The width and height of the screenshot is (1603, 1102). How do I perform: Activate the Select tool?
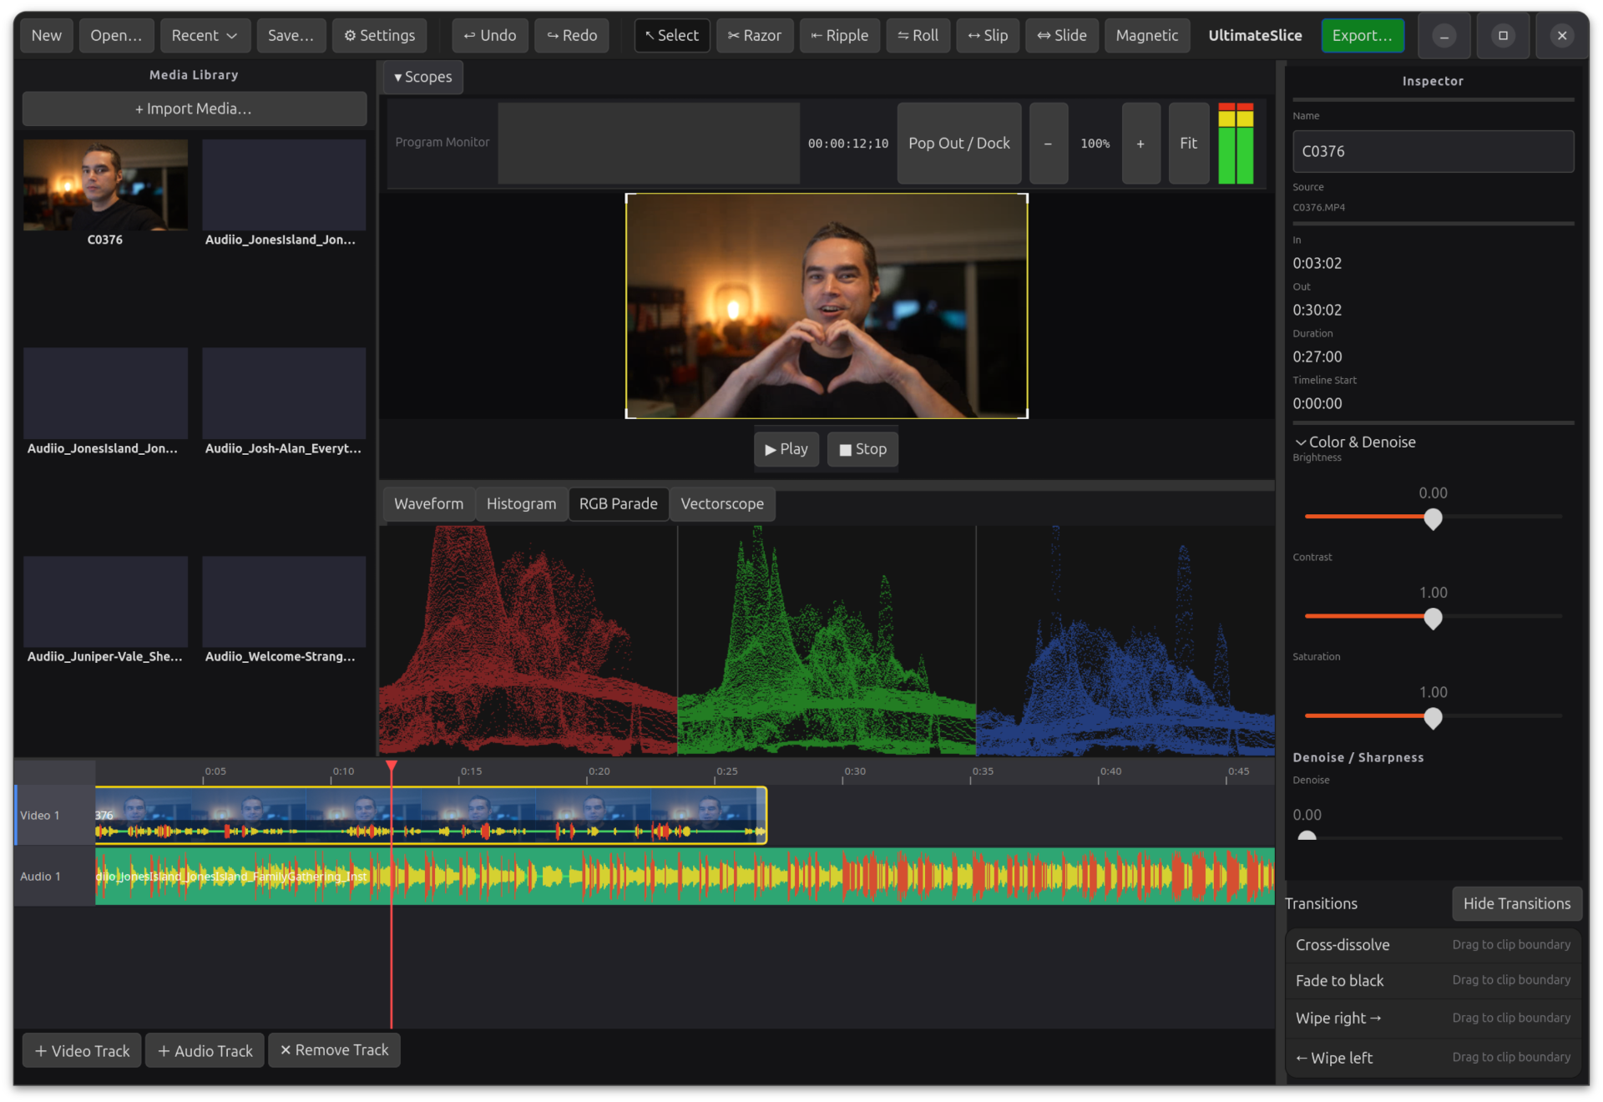pyautogui.click(x=671, y=35)
